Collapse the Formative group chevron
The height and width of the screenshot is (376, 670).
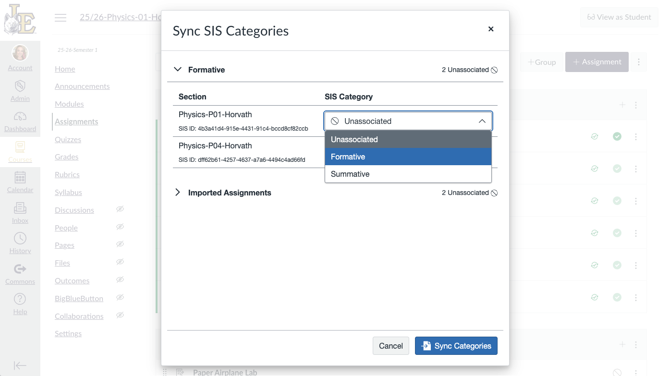pos(178,70)
